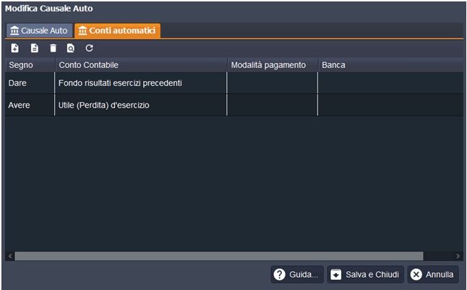The width and height of the screenshot is (467, 290).
Task: Click the trash delete icon
Action: coord(52,48)
